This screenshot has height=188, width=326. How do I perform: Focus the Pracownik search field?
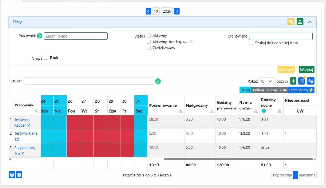(x=76, y=36)
